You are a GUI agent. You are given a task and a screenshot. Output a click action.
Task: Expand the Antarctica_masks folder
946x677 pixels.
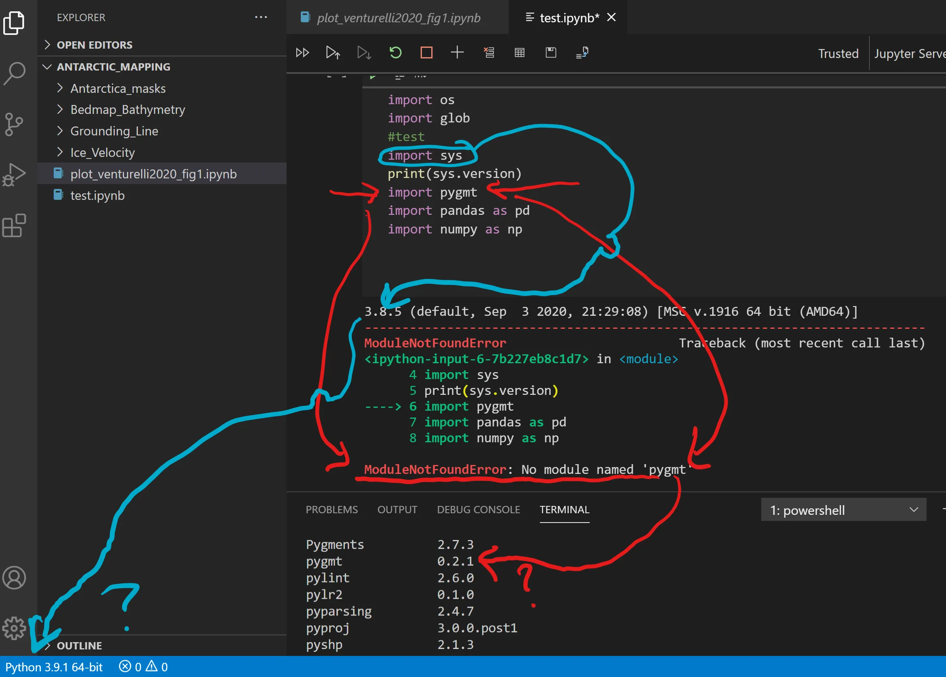point(118,88)
